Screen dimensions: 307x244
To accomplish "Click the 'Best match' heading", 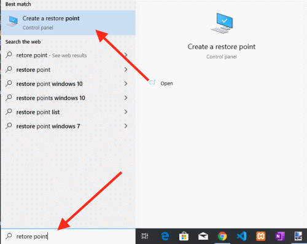I will [18, 4].
